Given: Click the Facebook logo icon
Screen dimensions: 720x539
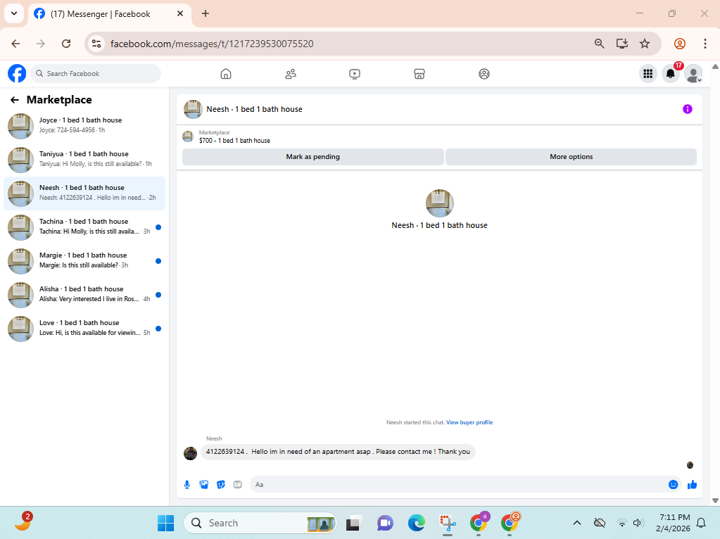Looking at the screenshot, I should coord(17,73).
